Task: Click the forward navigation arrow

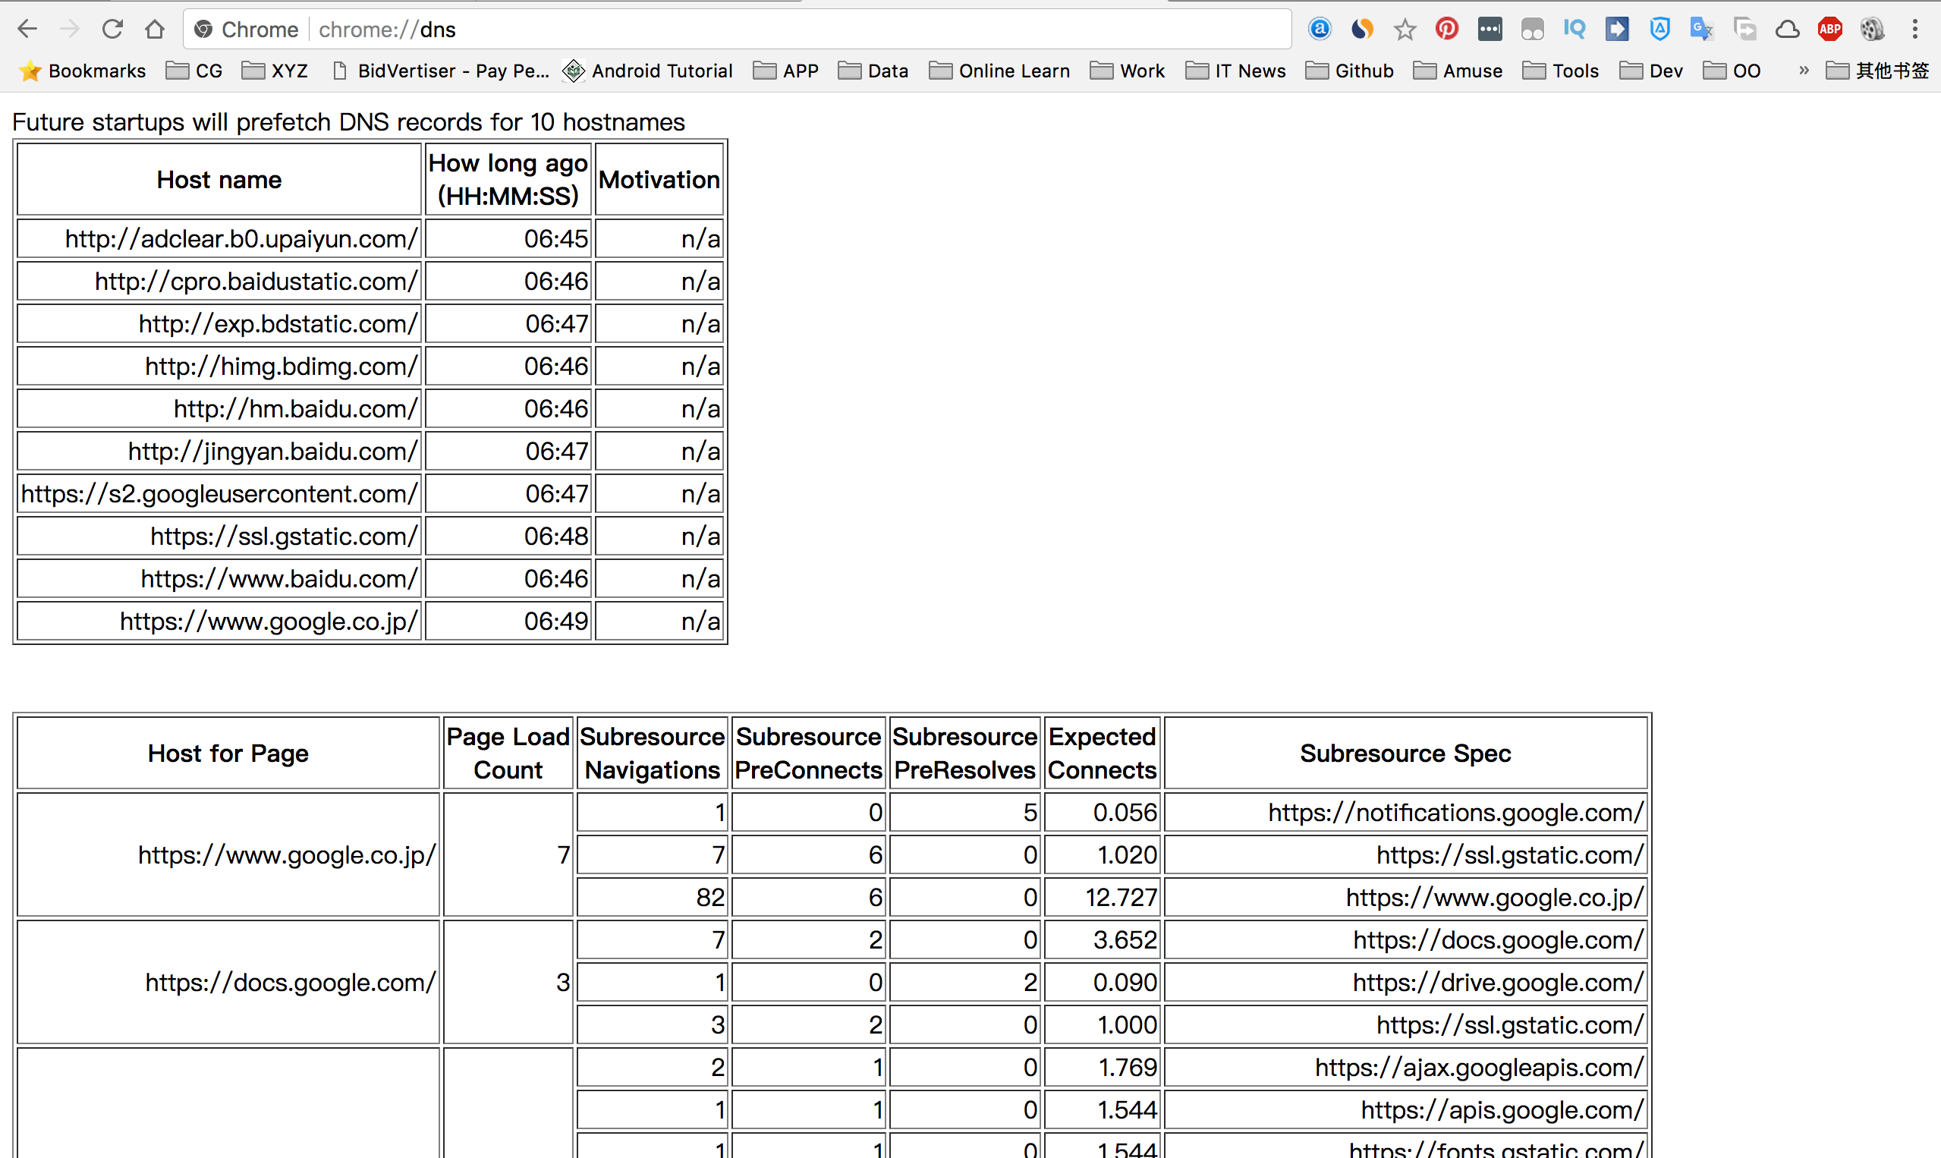Action: point(71,30)
